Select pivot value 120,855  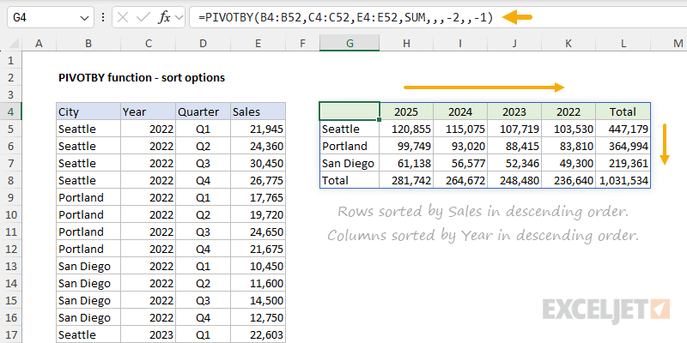406,129
